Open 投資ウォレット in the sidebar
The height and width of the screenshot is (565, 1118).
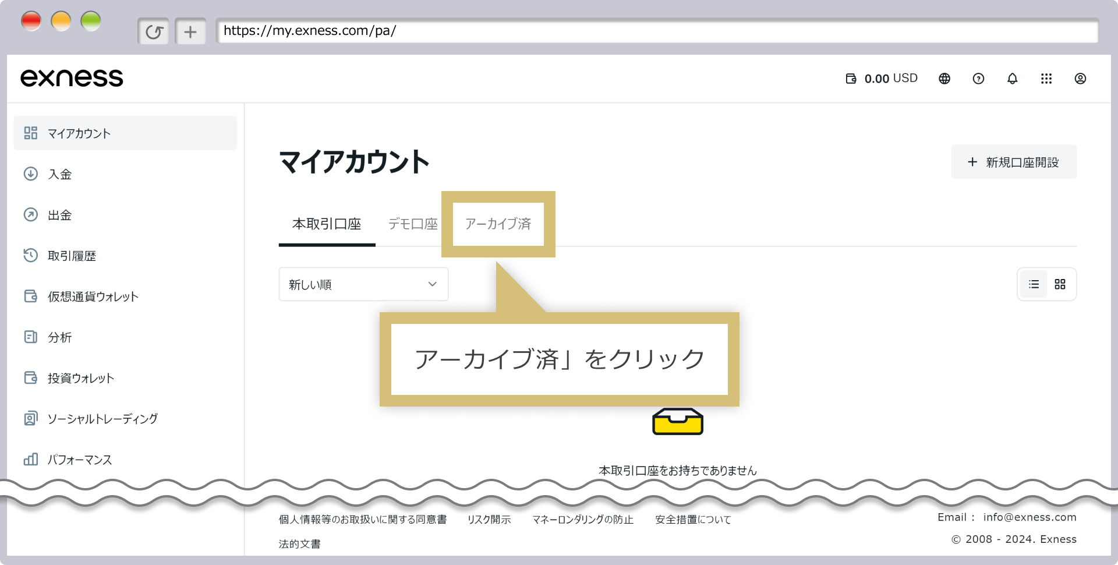(x=125, y=377)
